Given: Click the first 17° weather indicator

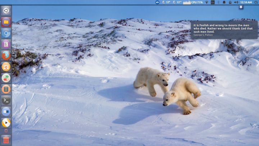Looking at the screenshot, I should coord(166,2).
